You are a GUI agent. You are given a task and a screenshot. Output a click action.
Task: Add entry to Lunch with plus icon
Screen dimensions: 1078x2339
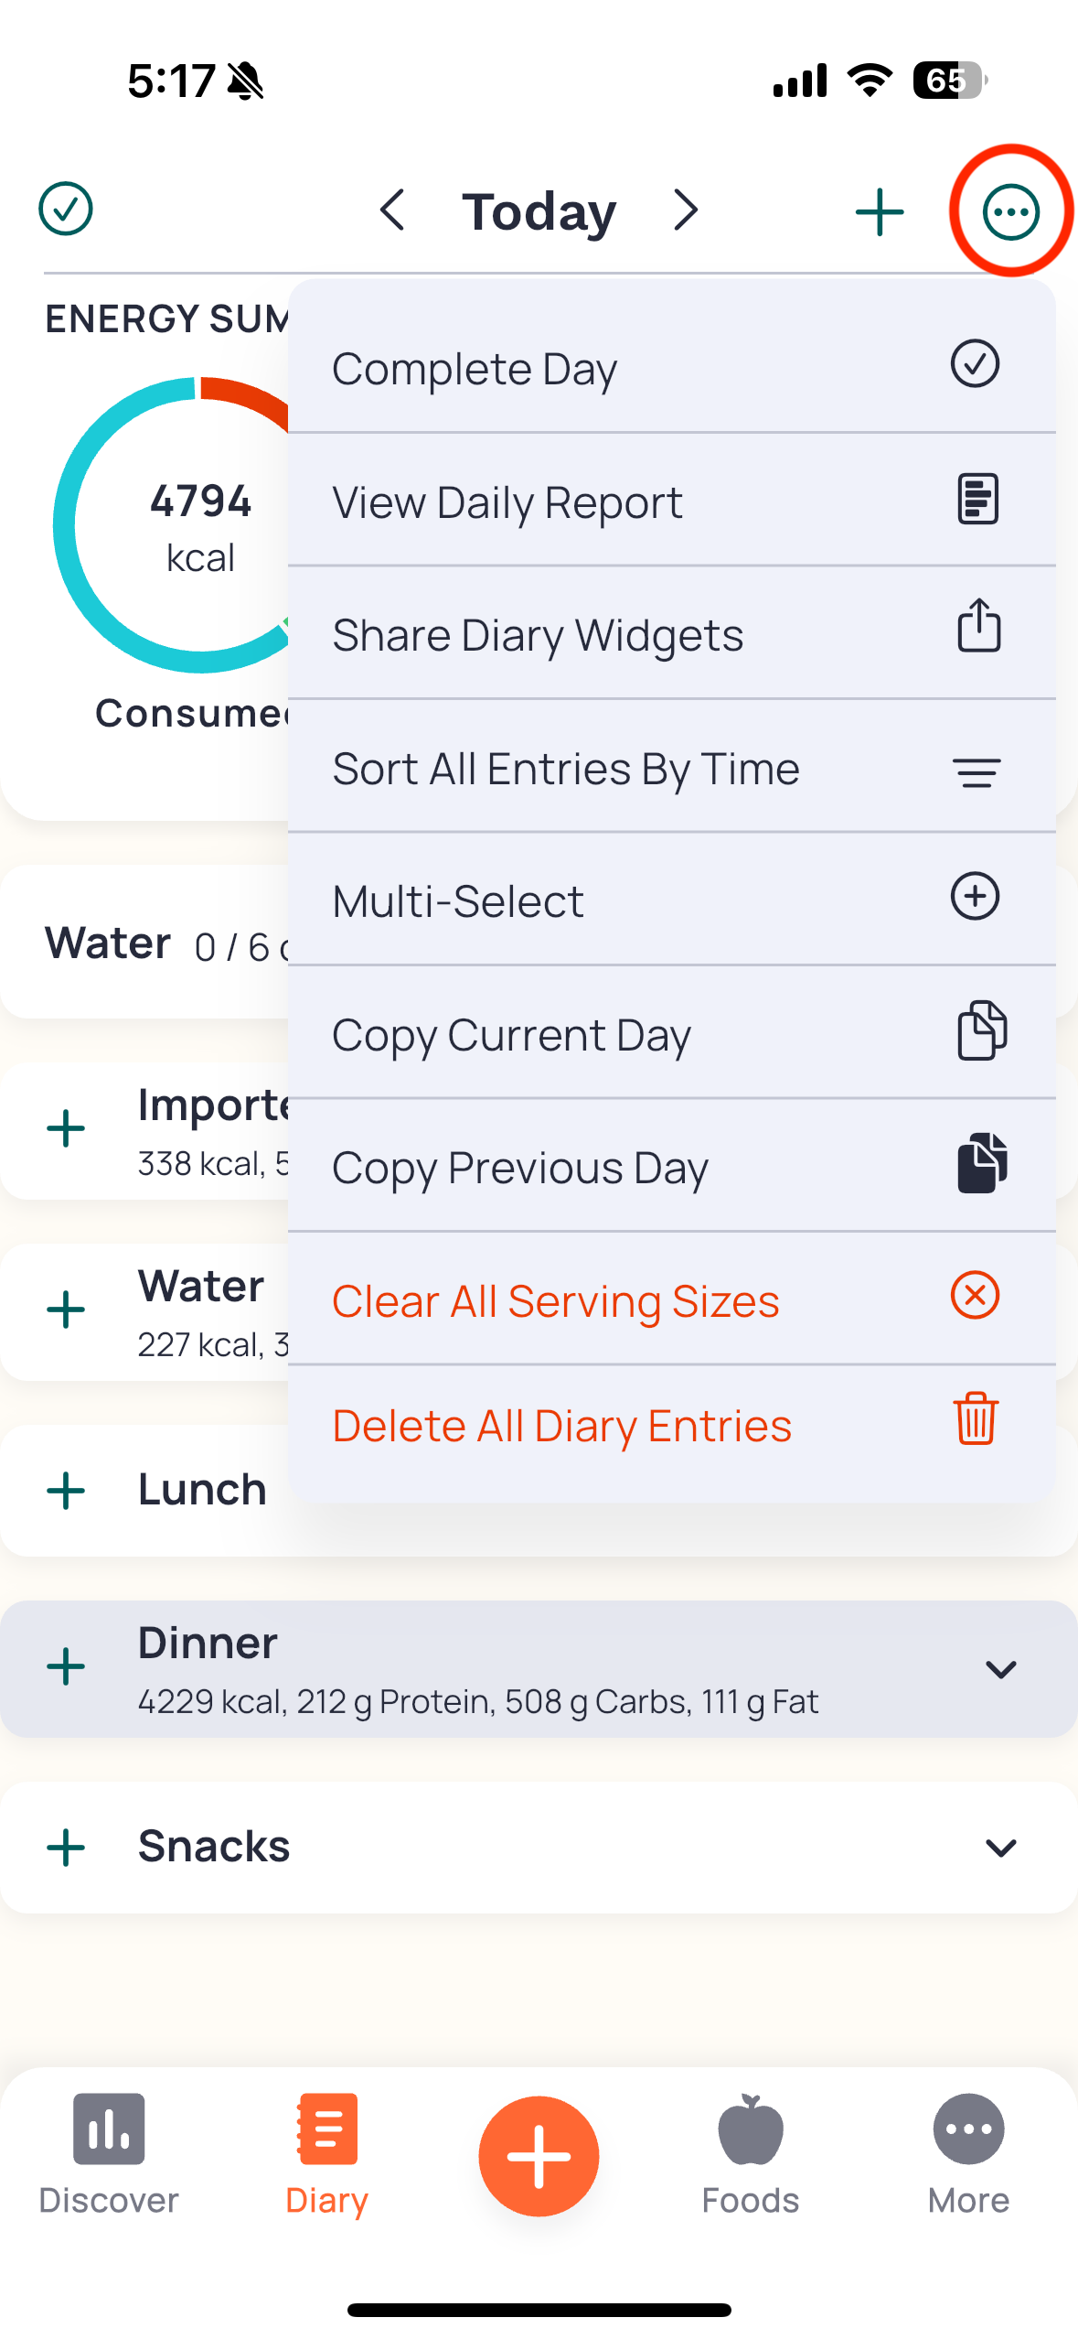(66, 1491)
